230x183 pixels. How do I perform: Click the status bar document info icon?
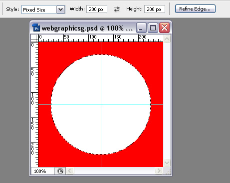pyautogui.click(x=60, y=171)
